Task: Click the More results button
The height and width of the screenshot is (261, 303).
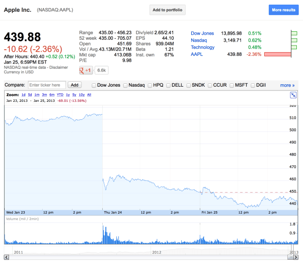Action: coord(284,10)
